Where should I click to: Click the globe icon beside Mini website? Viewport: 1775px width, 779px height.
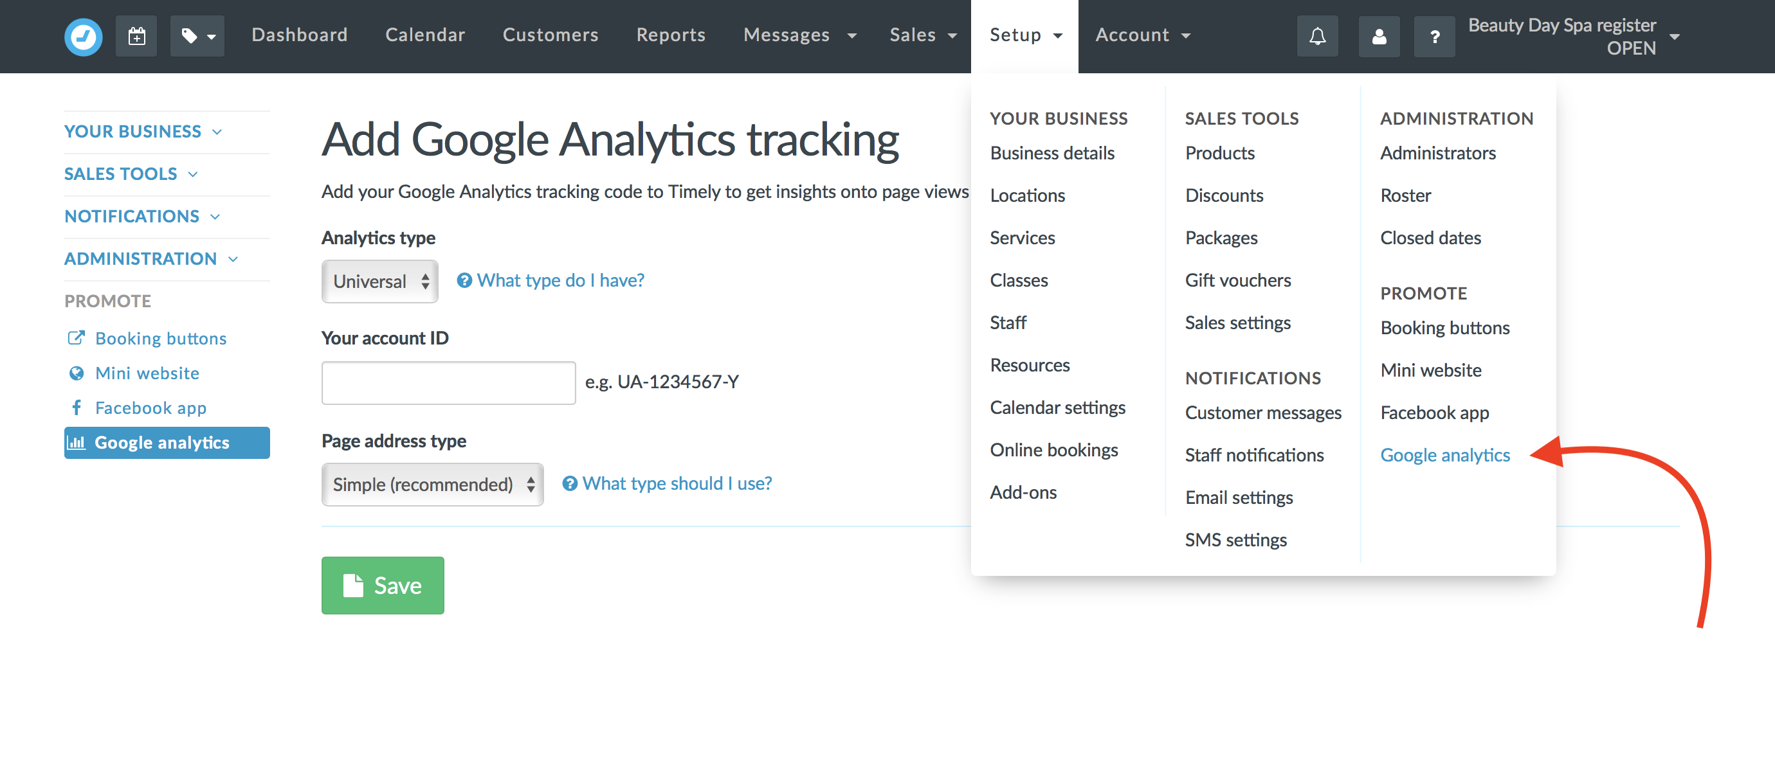click(77, 373)
